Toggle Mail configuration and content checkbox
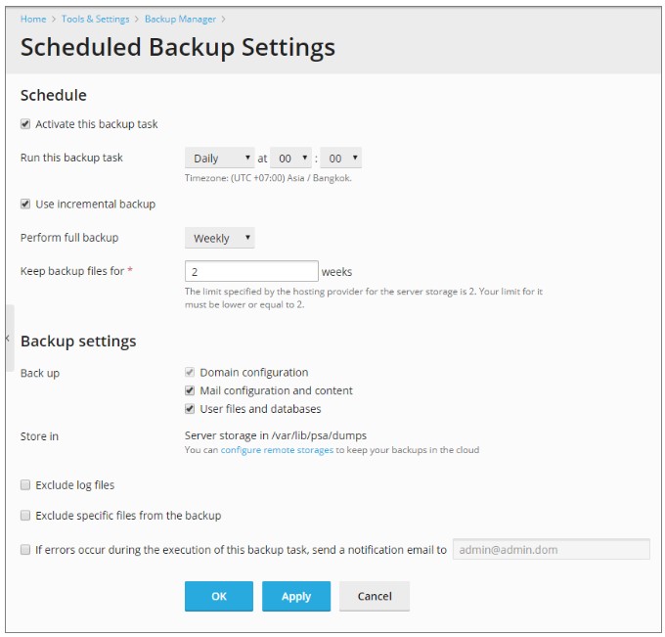This screenshot has width=665, height=637. [x=190, y=390]
